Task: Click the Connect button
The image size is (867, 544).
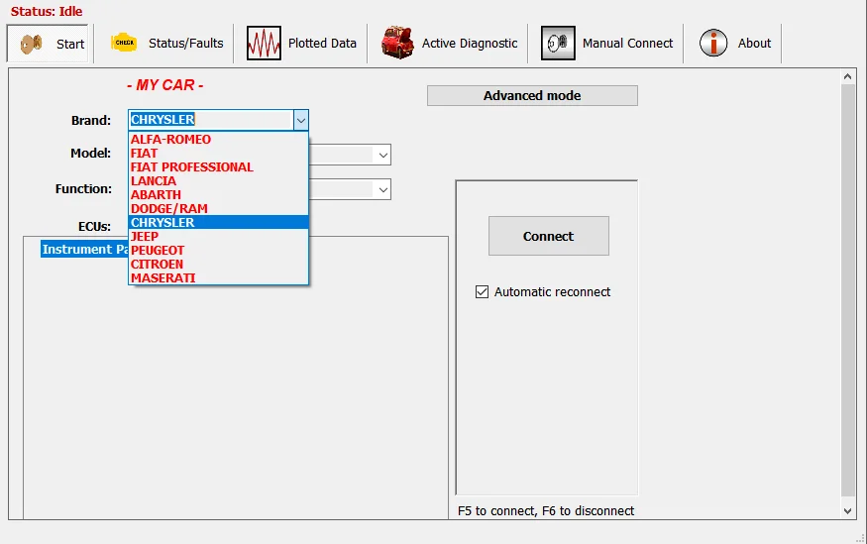Action: 549,236
